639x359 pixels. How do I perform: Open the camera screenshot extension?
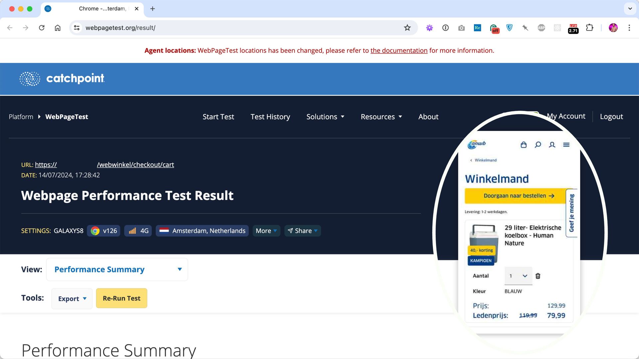[461, 28]
